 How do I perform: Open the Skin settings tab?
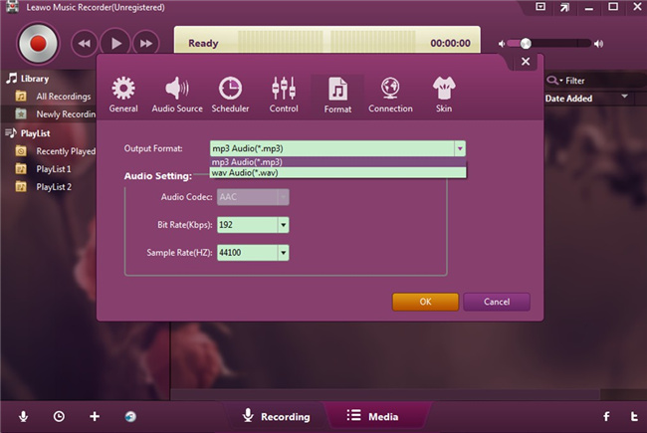444,95
